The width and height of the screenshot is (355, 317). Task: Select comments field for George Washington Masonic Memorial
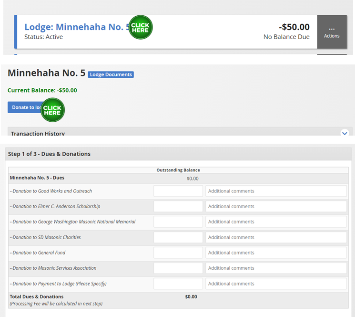(x=276, y=222)
